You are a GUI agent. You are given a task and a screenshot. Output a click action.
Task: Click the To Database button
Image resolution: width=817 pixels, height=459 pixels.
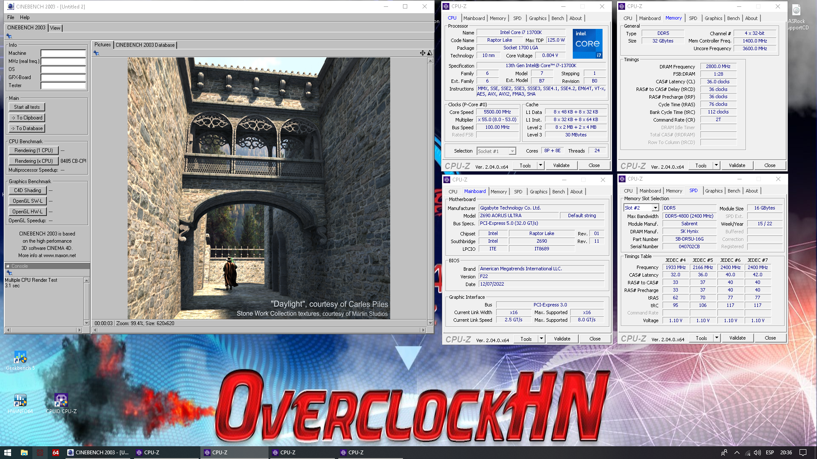tap(27, 128)
